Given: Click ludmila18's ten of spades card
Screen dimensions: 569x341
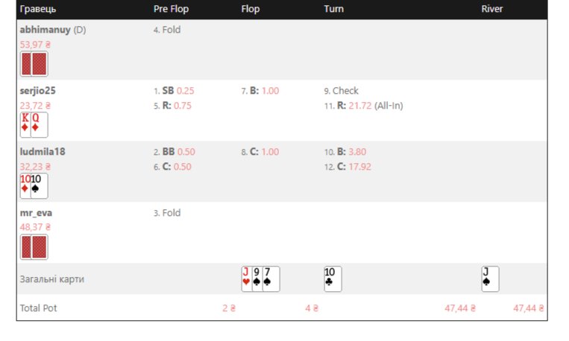Looking at the screenshot, I should pyautogui.click(x=40, y=186).
